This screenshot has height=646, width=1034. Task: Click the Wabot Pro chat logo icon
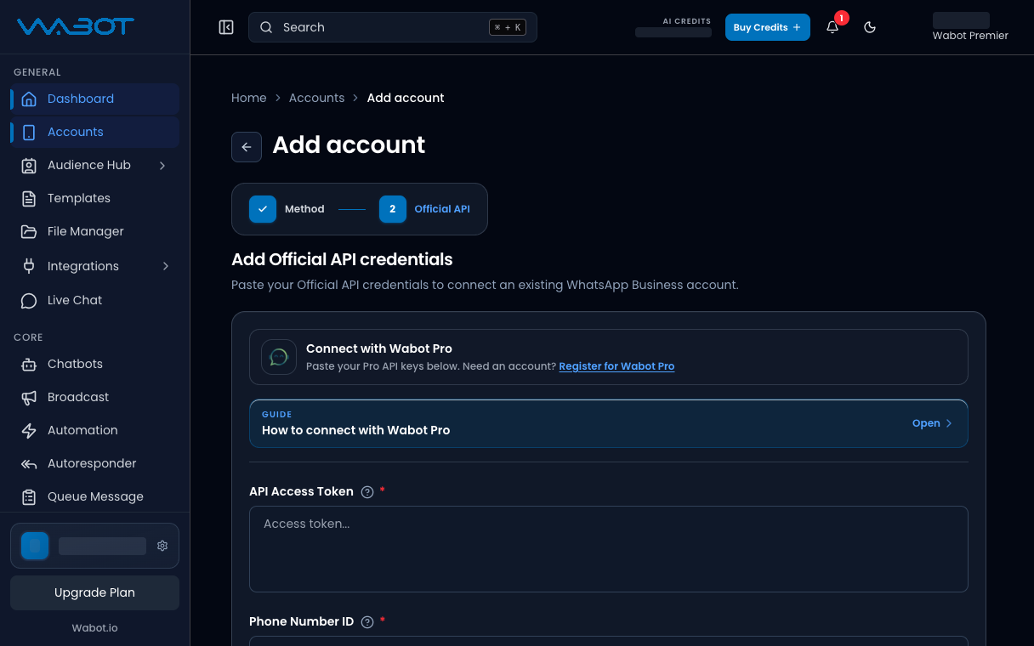[279, 357]
